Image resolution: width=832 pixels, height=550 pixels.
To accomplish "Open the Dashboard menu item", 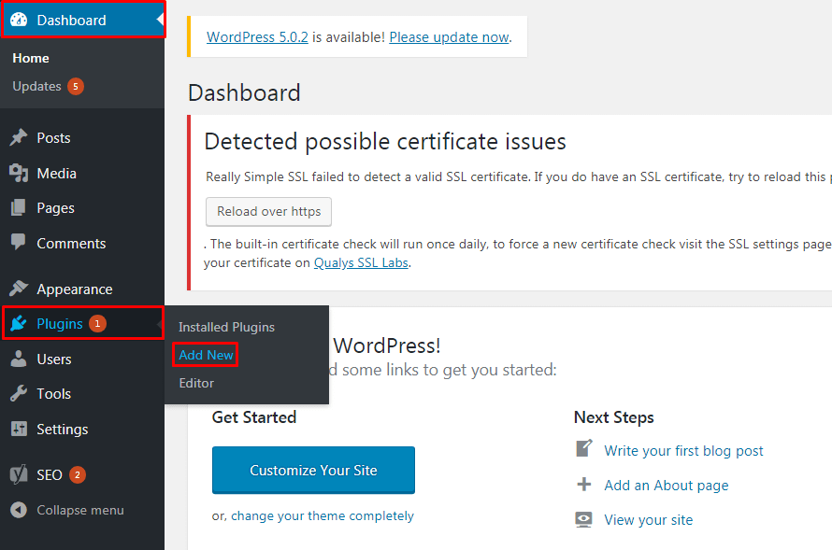I will point(83,20).
